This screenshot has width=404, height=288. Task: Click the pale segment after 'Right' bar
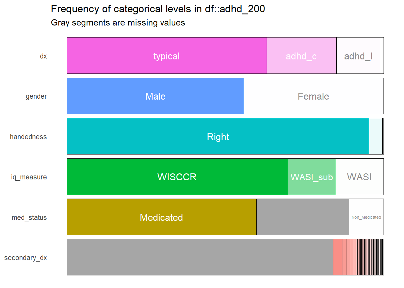click(x=376, y=136)
